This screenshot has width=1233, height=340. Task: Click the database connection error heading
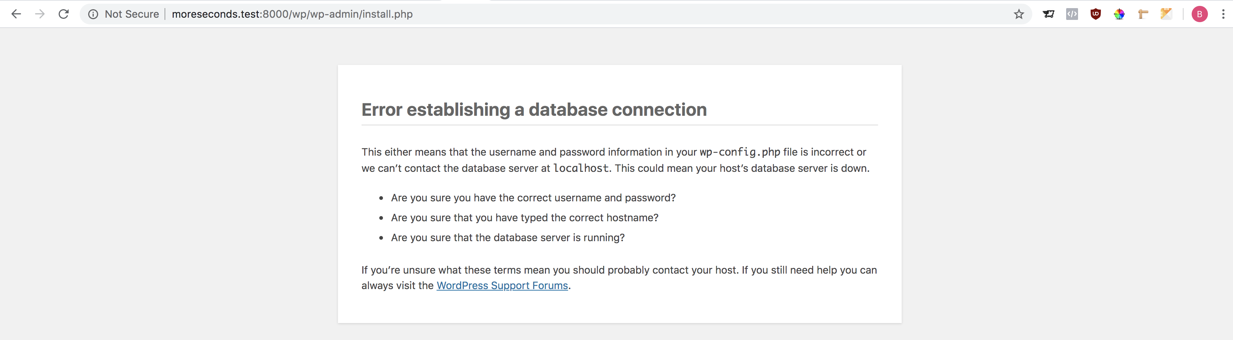tap(534, 110)
